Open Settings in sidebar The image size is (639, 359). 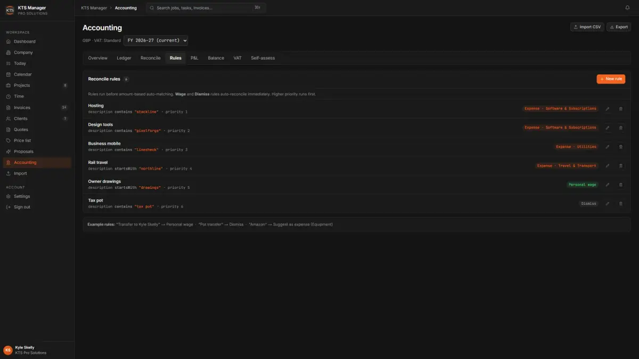[x=37, y=196]
